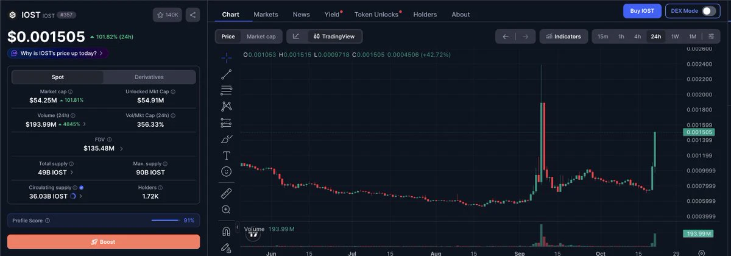Add IOST to watchlist via star 140K
731x256 pixels.
pos(168,14)
